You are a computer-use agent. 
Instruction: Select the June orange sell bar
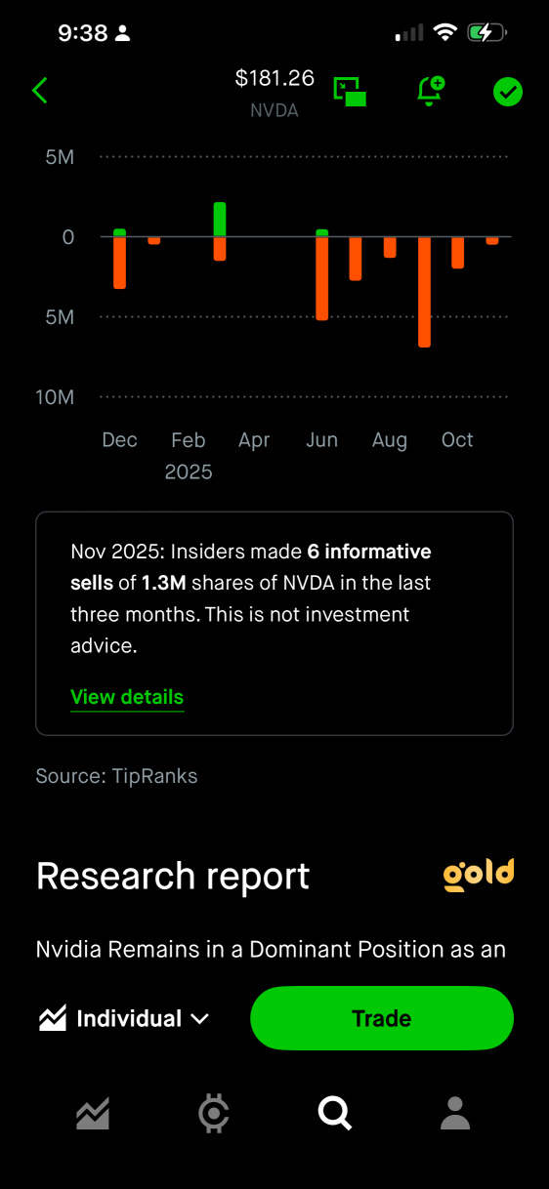pyautogui.click(x=322, y=278)
